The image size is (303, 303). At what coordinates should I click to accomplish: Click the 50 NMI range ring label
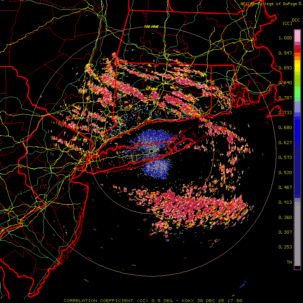pyautogui.click(x=151, y=89)
